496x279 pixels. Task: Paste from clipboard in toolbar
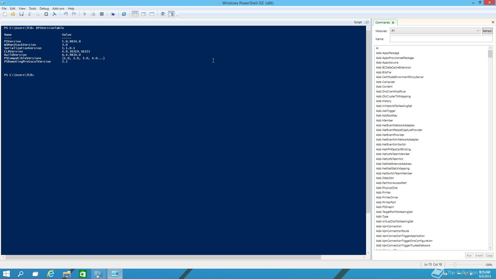[46, 14]
